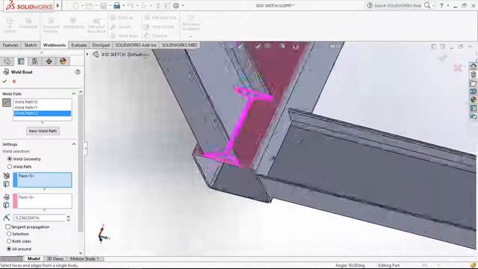Open the Help dropdown arrow beside question mark

[x=448, y=5]
